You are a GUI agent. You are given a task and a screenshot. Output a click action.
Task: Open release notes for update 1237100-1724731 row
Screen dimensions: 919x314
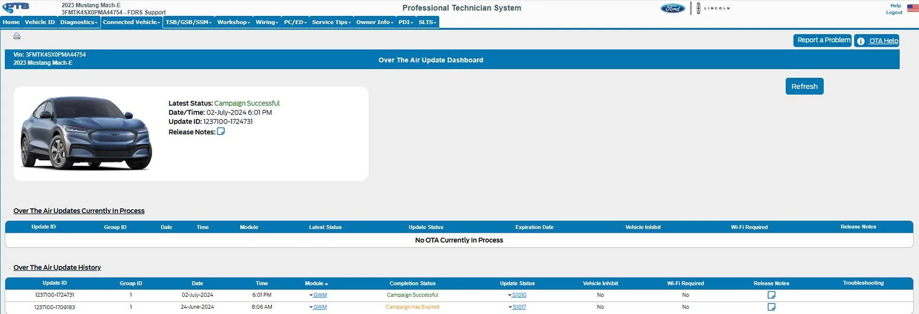(x=771, y=295)
